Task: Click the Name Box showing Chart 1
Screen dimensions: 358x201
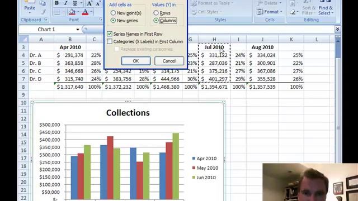Action: tap(46, 30)
